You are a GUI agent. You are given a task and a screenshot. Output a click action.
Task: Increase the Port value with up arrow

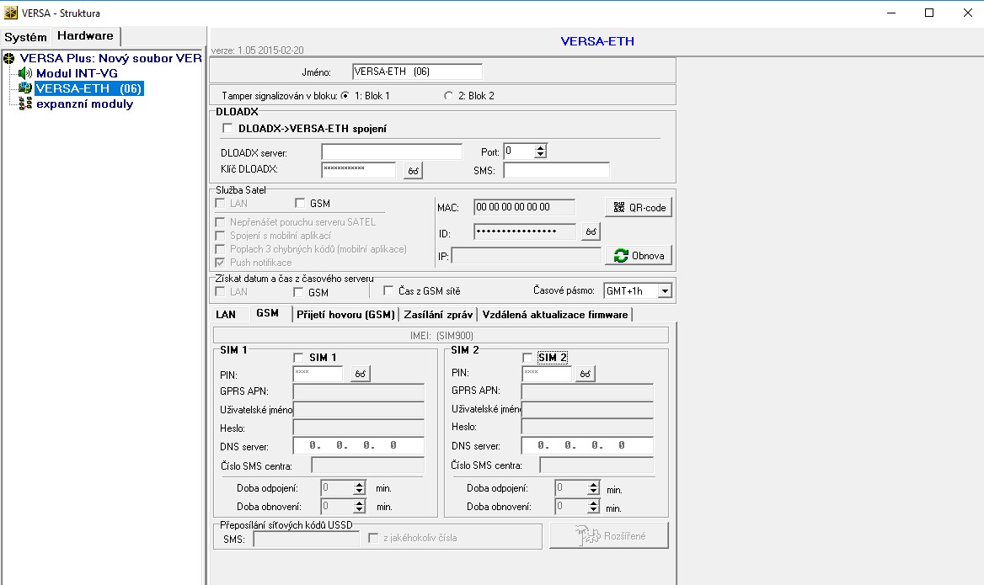point(540,148)
